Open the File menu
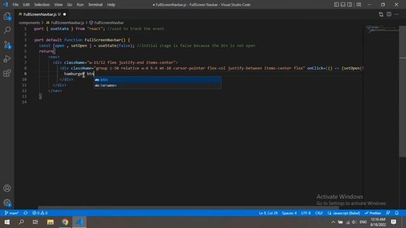406x228 pixels. [15, 4]
